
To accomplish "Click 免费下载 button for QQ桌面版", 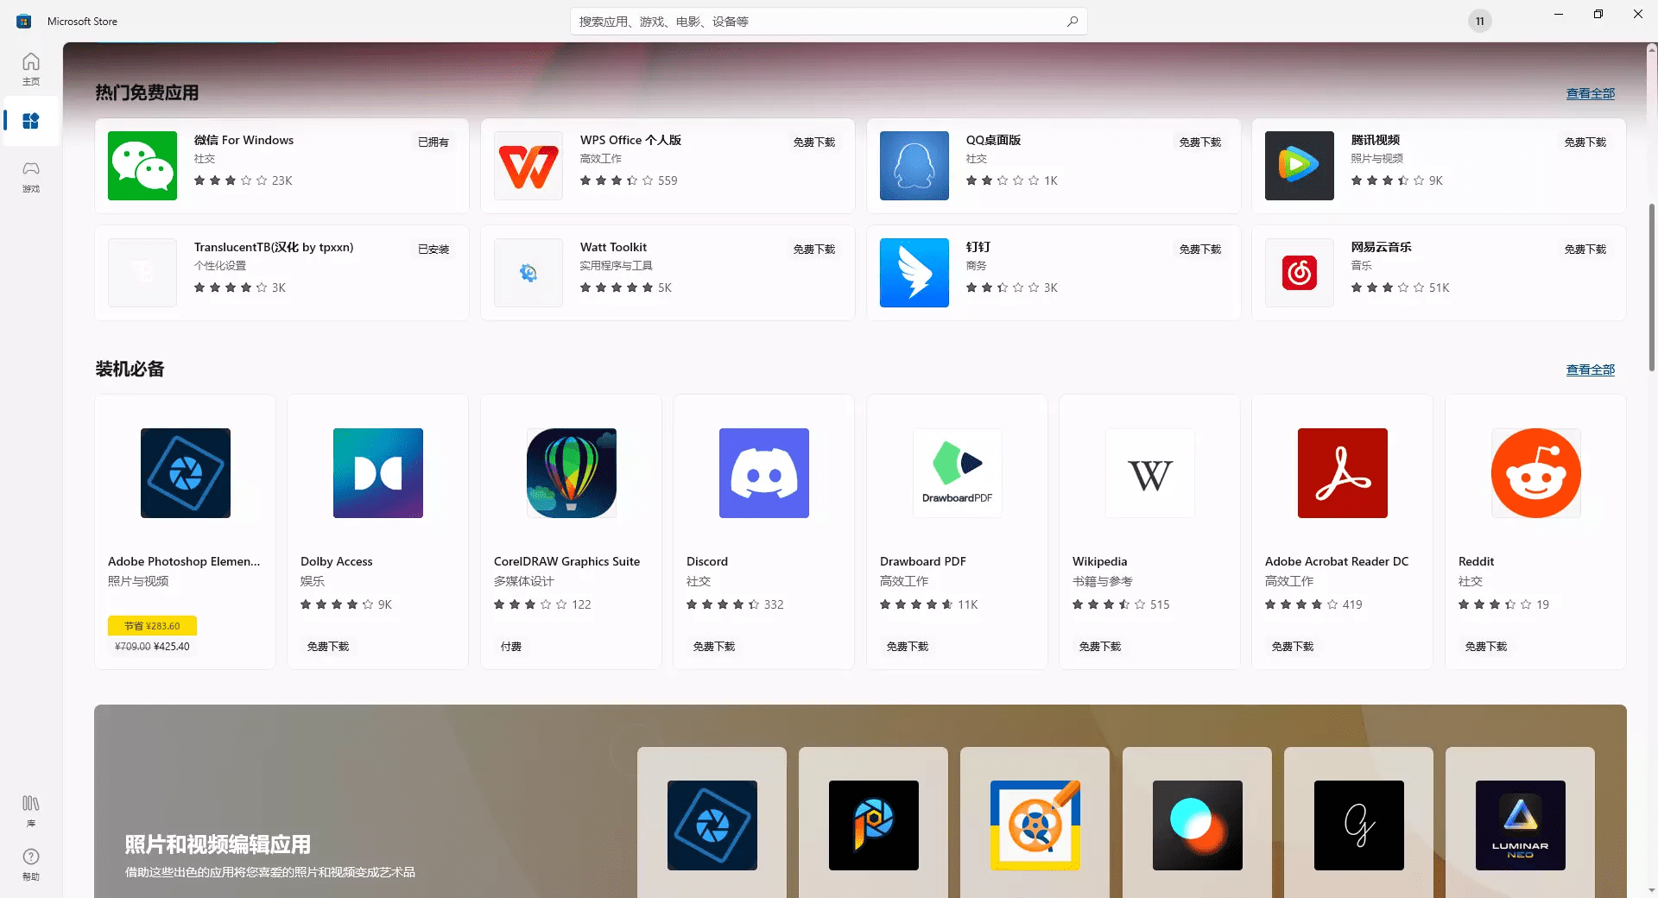I will [x=1200, y=142].
